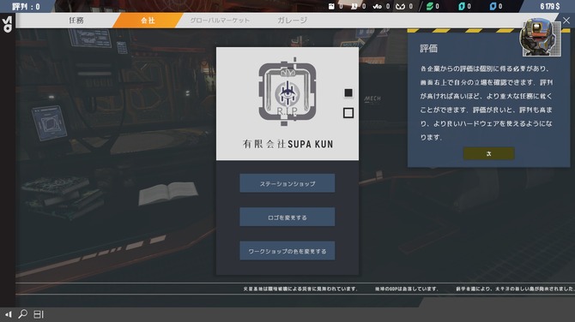This screenshot has width=575, height=322.
Task: Select the black filled color square
Action: click(x=348, y=93)
